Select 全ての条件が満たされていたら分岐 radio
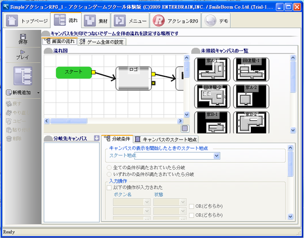The width and height of the screenshot is (304, 238). coord(109,167)
